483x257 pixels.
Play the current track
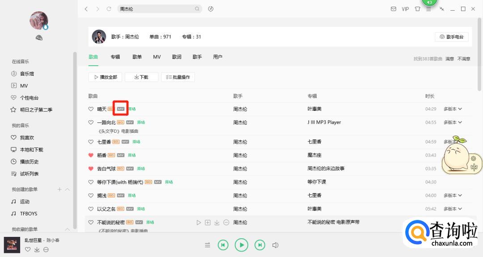click(241, 245)
